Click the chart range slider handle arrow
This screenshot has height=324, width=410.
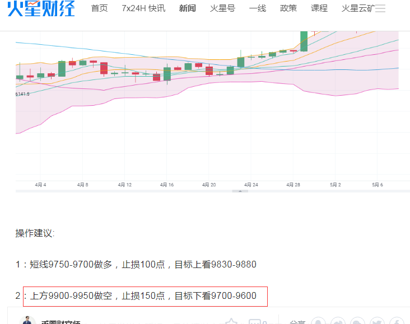pyautogui.click(x=240, y=191)
